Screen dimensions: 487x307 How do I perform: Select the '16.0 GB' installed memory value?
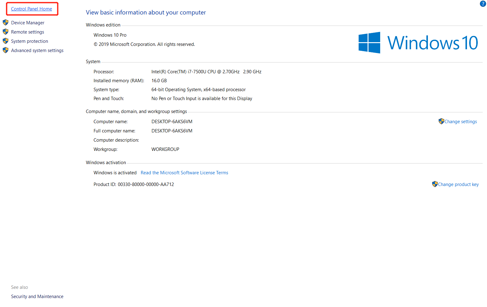159,81
